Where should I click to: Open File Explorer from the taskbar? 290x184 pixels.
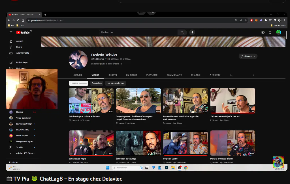tap(173, 168)
